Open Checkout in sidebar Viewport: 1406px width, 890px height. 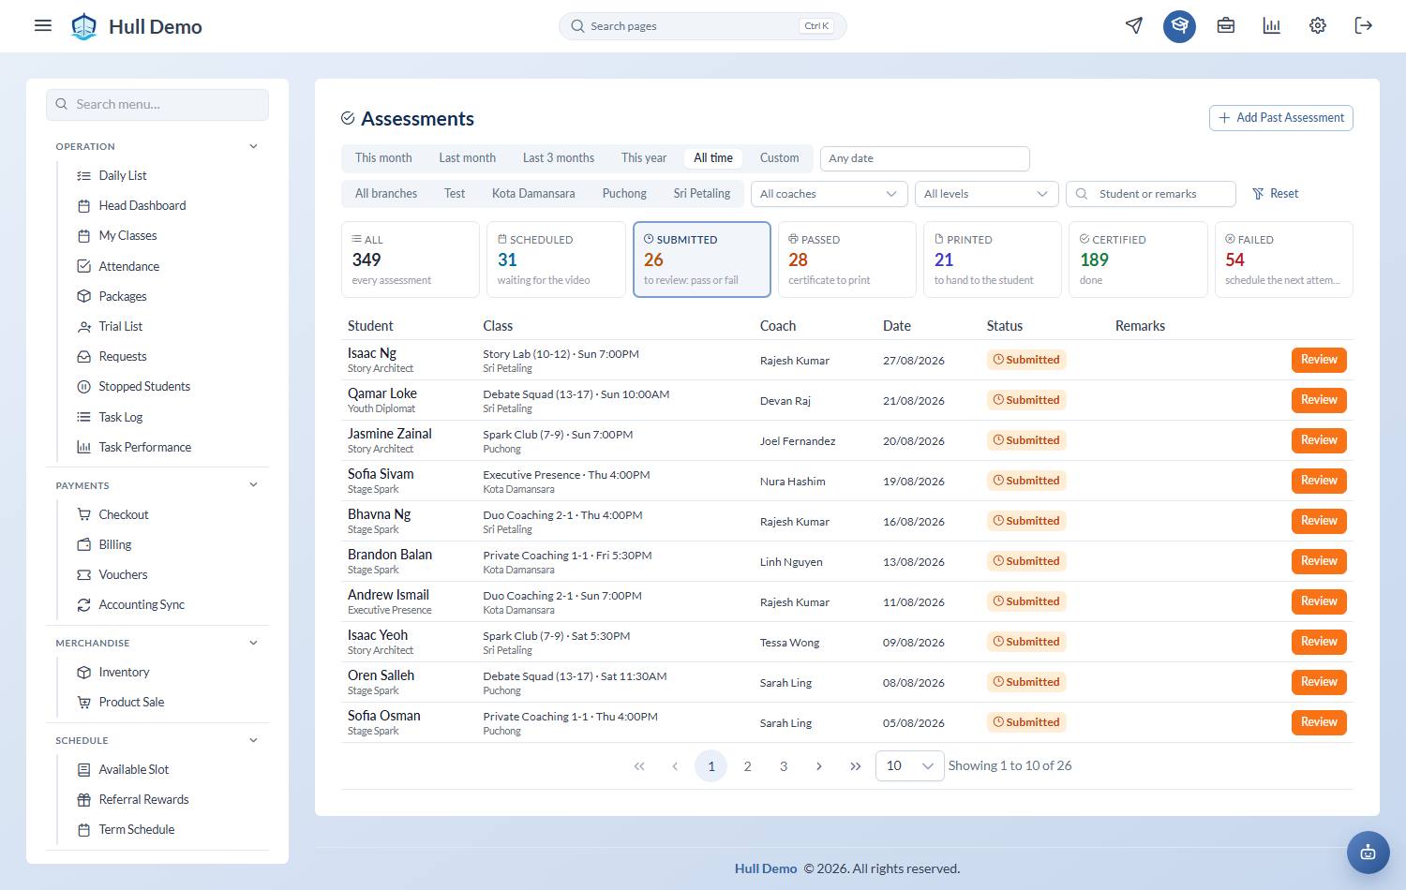124,514
